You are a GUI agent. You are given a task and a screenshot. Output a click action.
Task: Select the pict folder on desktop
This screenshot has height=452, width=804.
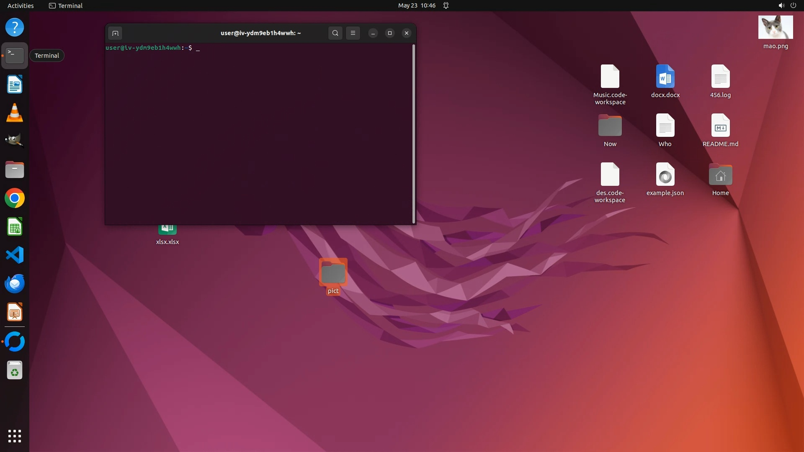(333, 273)
